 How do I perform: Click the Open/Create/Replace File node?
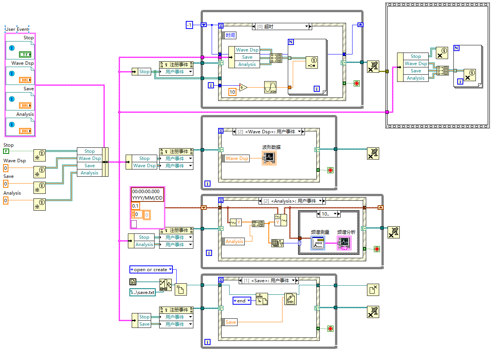[181, 289]
